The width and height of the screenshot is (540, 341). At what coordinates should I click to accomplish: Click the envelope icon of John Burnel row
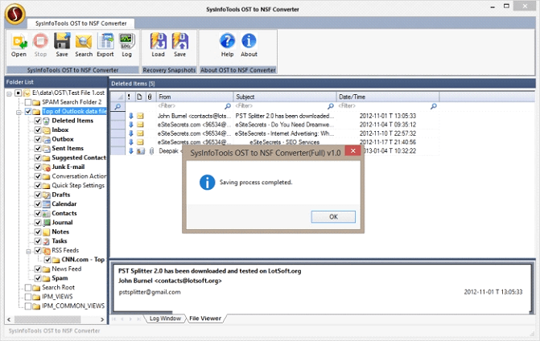click(x=141, y=116)
